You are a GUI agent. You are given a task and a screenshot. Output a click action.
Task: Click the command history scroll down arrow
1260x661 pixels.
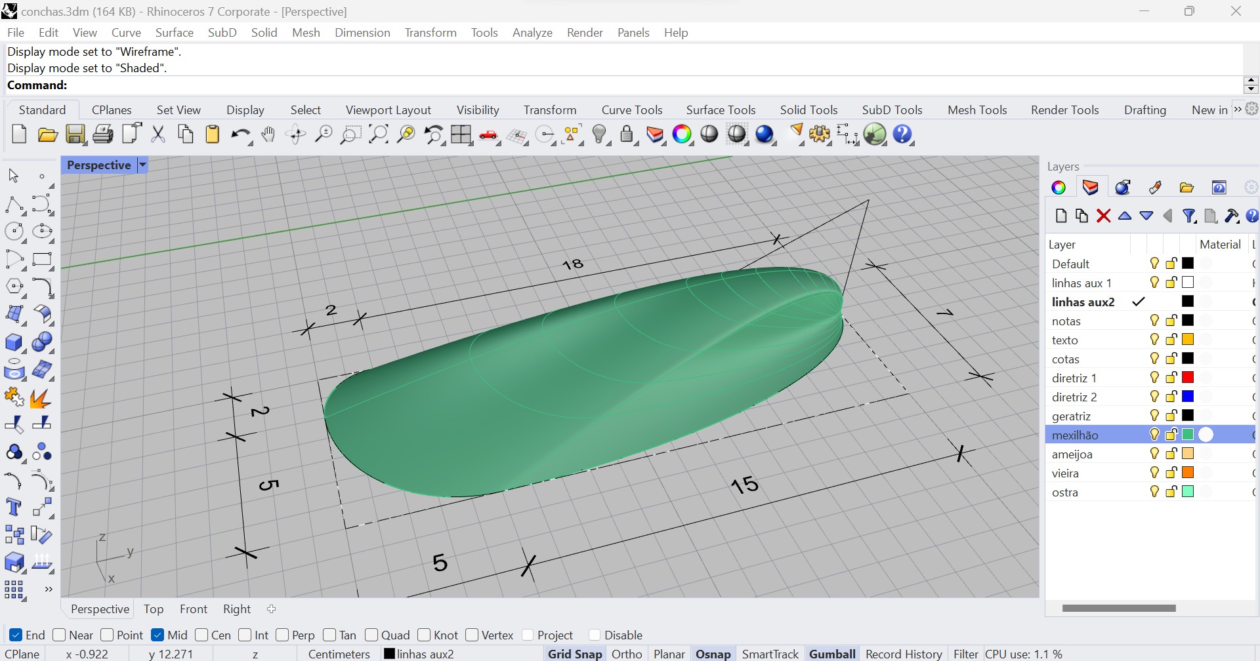click(x=1250, y=89)
